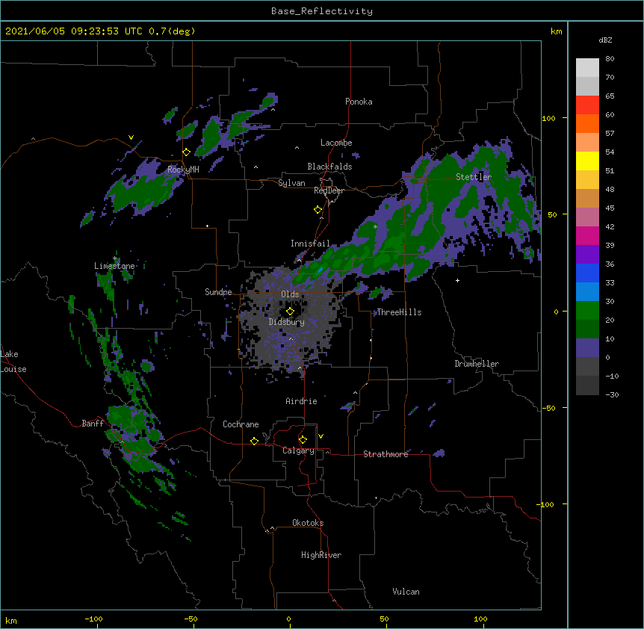Pick the Didsbury label
The height and width of the screenshot is (629, 644).
(x=287, y=322)
